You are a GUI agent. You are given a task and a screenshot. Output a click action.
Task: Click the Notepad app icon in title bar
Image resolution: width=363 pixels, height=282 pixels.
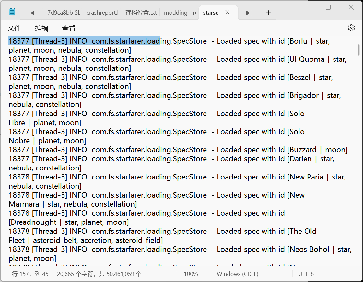pyautogui.click(x=12, y=13)
